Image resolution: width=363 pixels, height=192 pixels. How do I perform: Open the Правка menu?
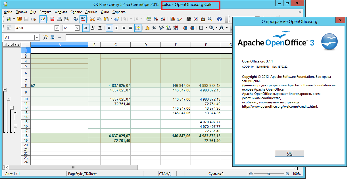click(x=21, y=12)
